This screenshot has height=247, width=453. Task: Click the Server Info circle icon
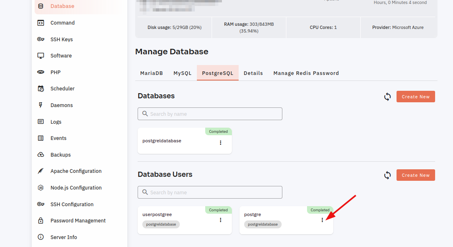41,237
